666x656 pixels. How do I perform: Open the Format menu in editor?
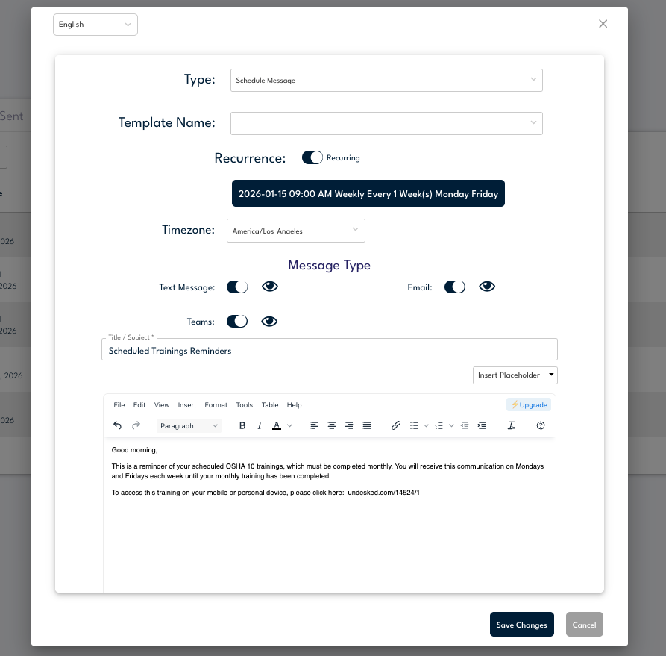point(216,405)
